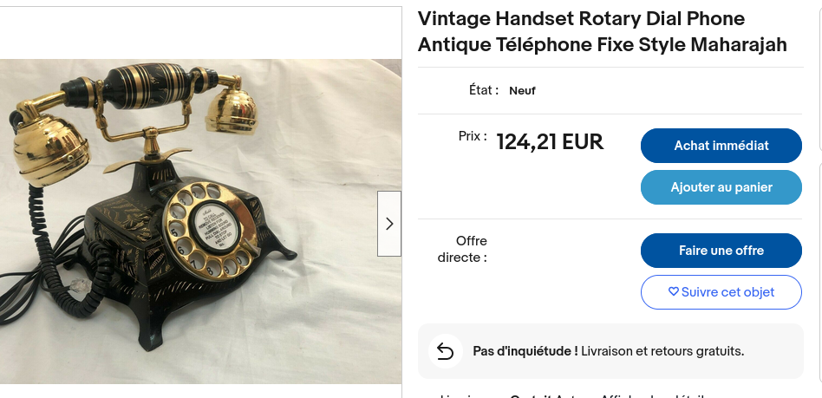
Task: Click the Achat immédiat button
Action: [x=721, y=146]
